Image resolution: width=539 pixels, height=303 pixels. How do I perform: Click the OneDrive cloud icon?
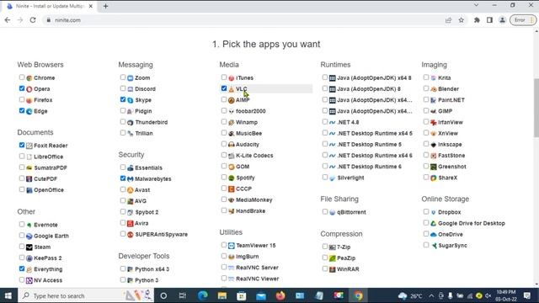click(x=434, y=235)
